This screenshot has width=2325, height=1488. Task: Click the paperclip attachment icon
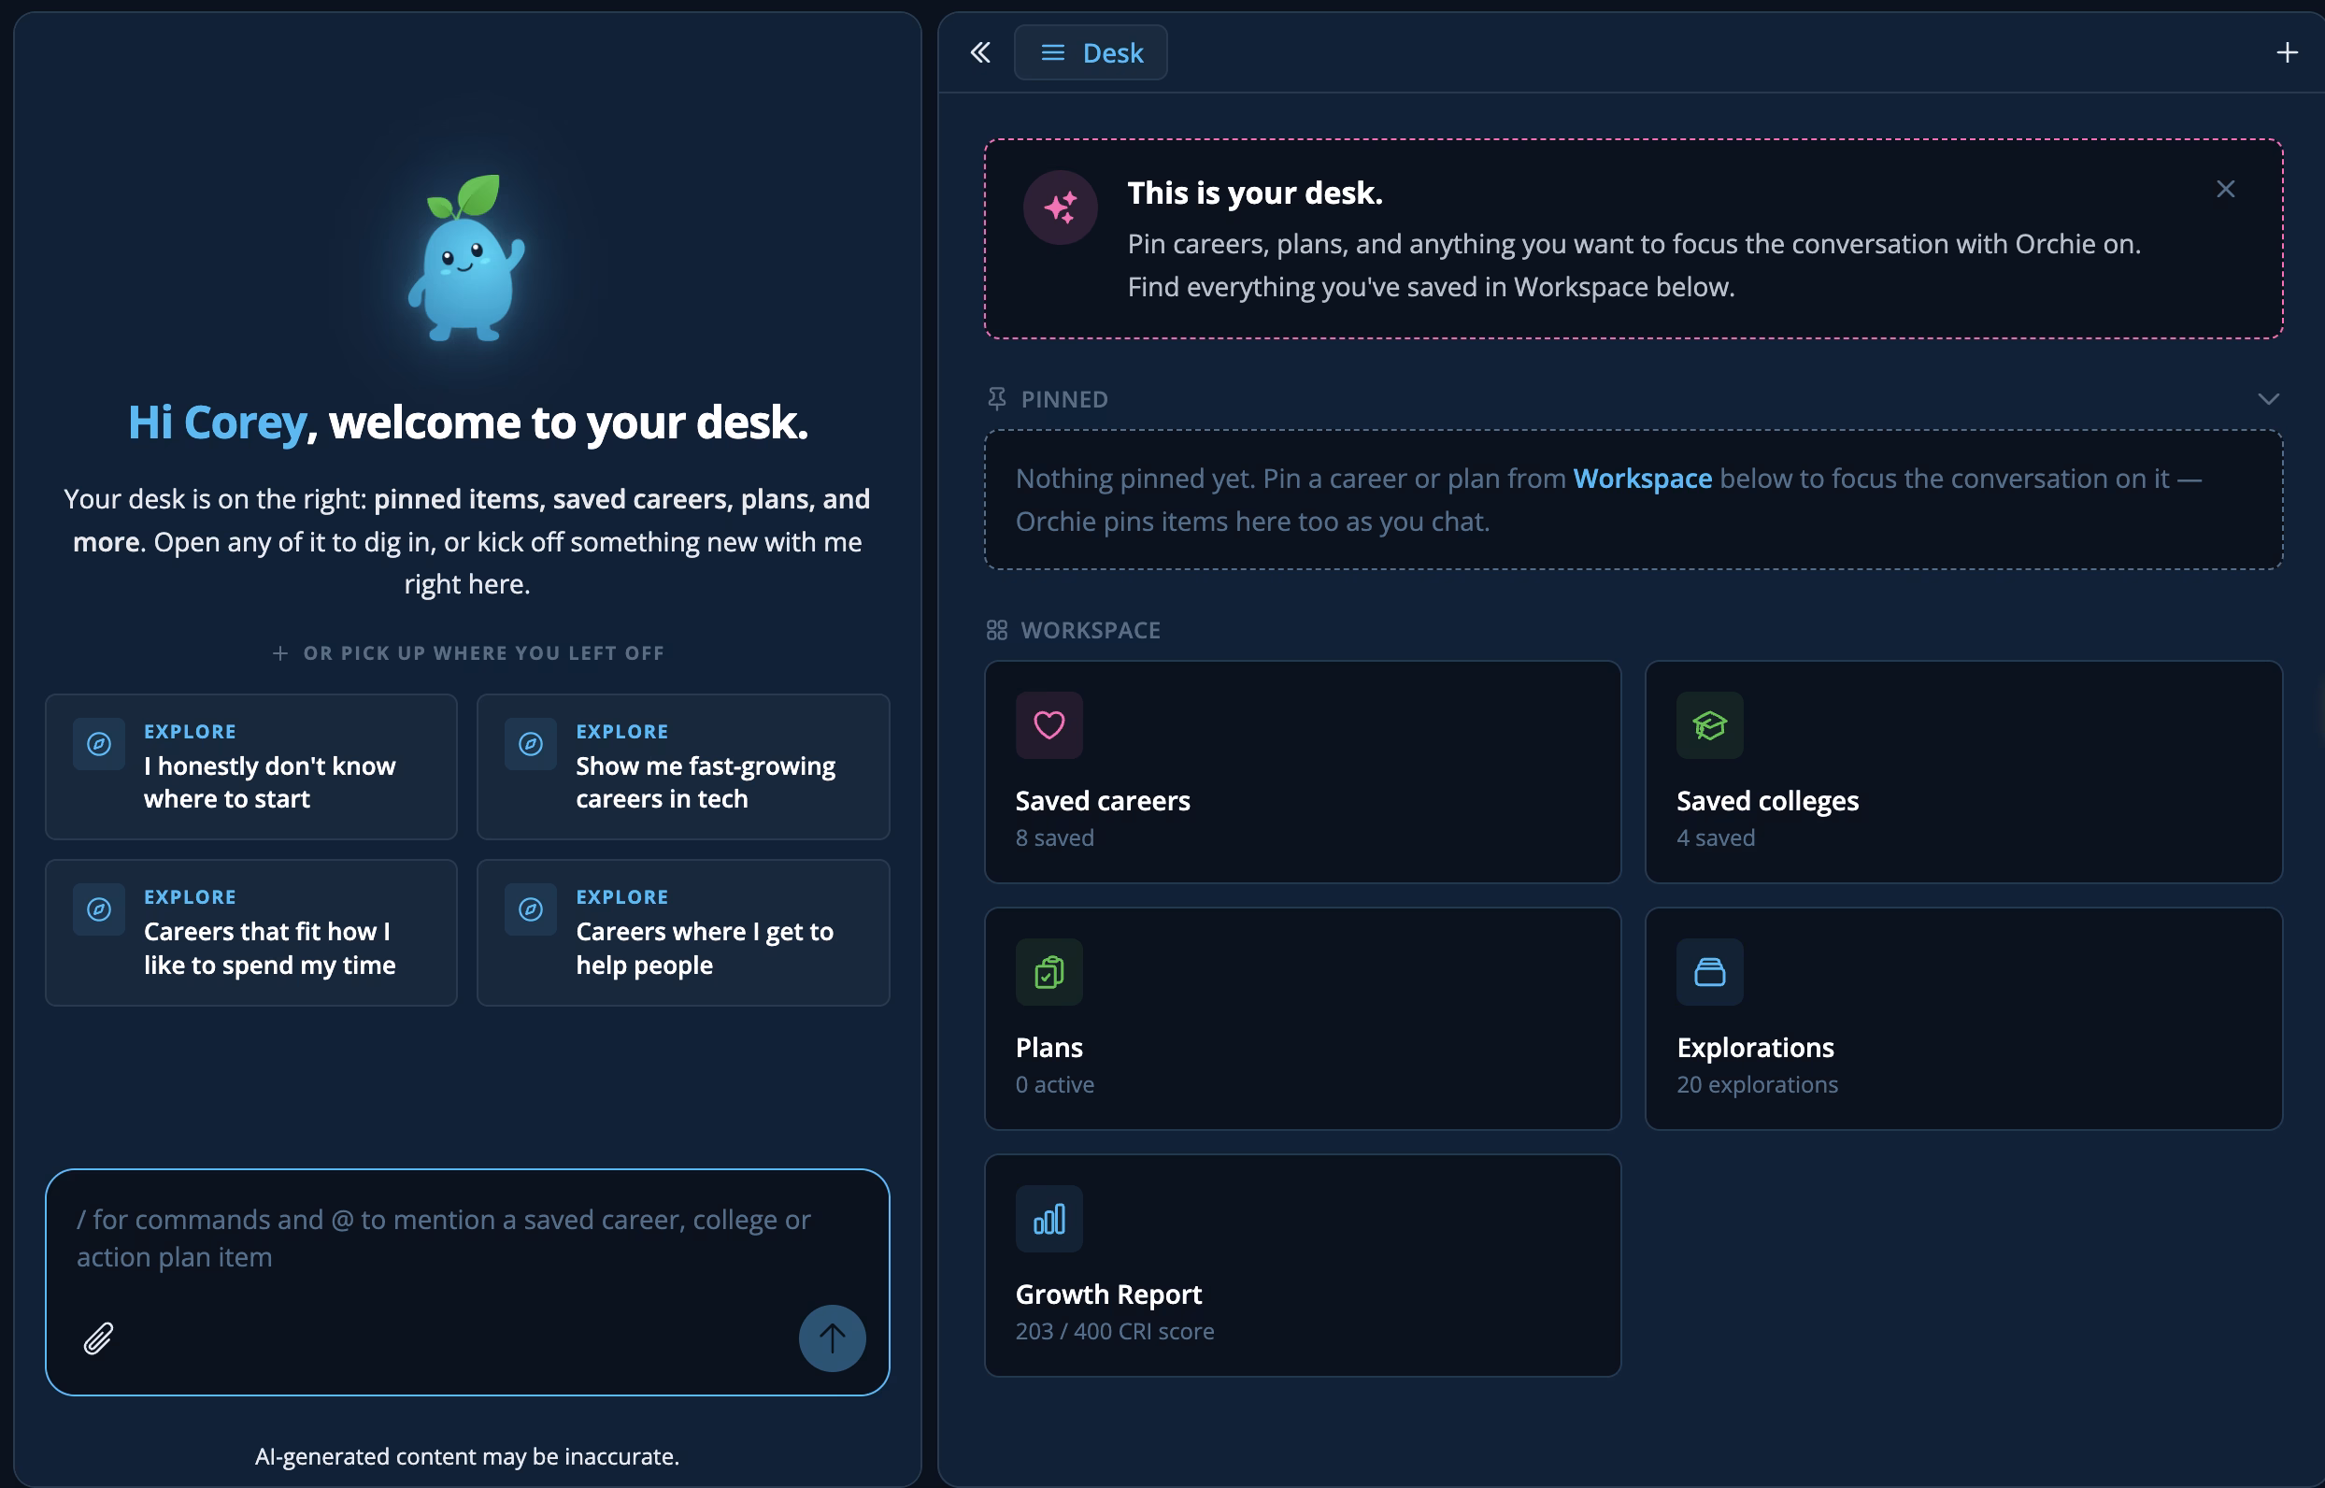coord(98,1338)
